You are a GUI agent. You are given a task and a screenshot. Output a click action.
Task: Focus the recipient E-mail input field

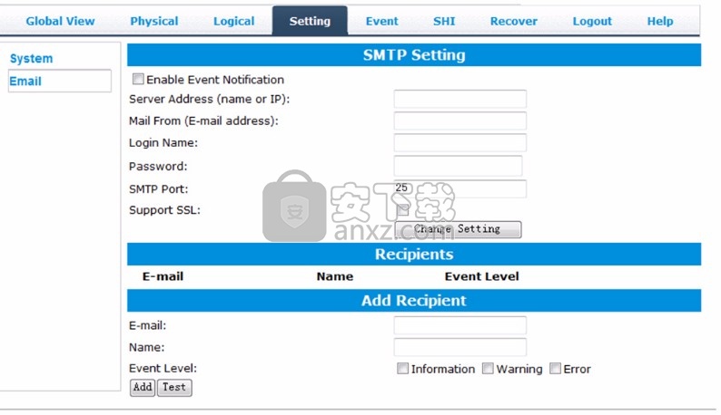(x=459, y=325)
